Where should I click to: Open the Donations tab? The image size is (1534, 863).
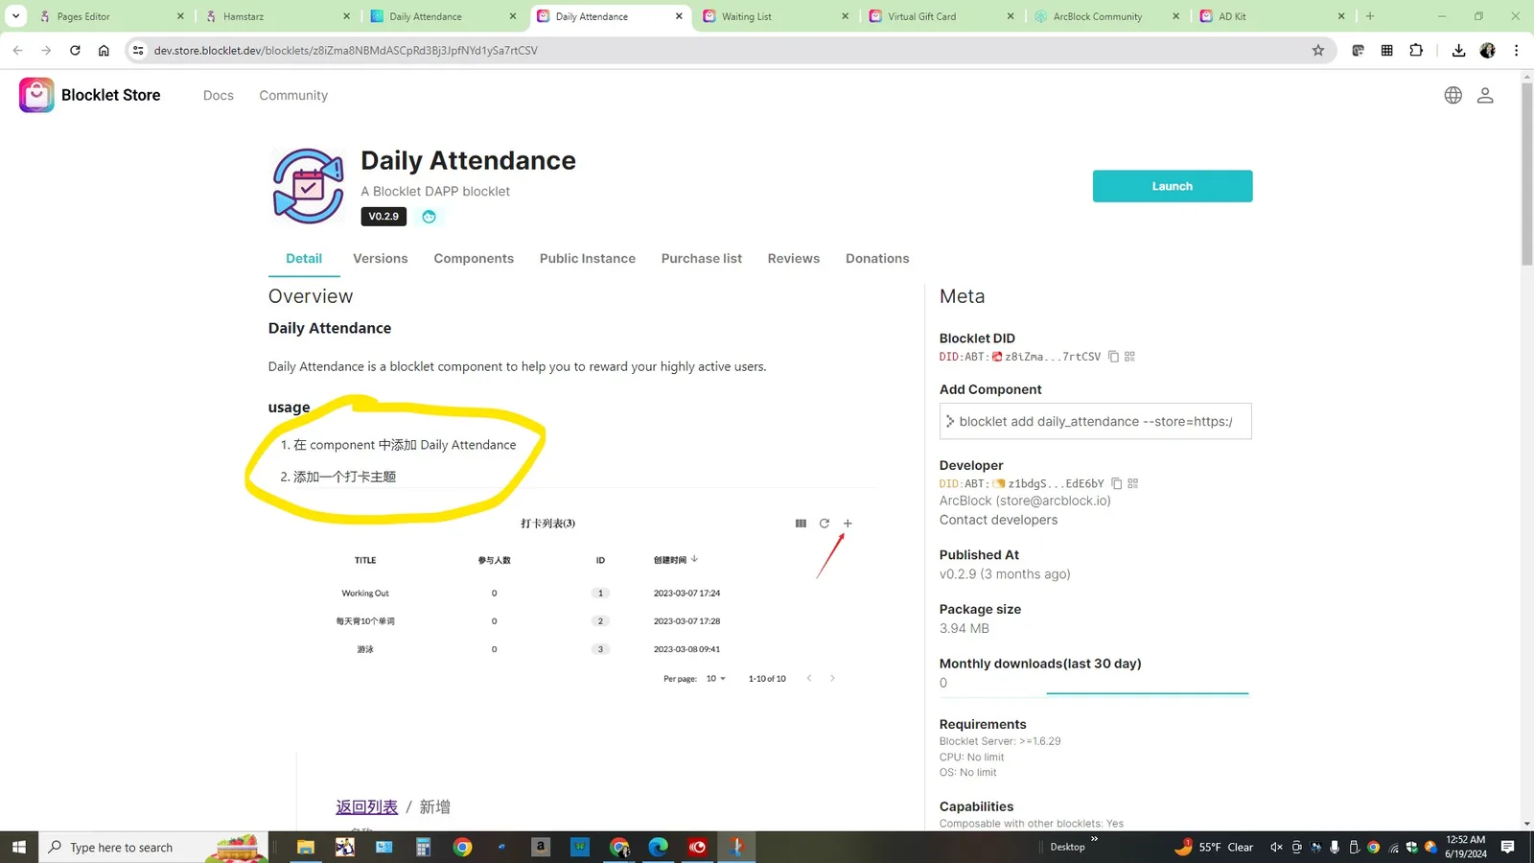877,259
